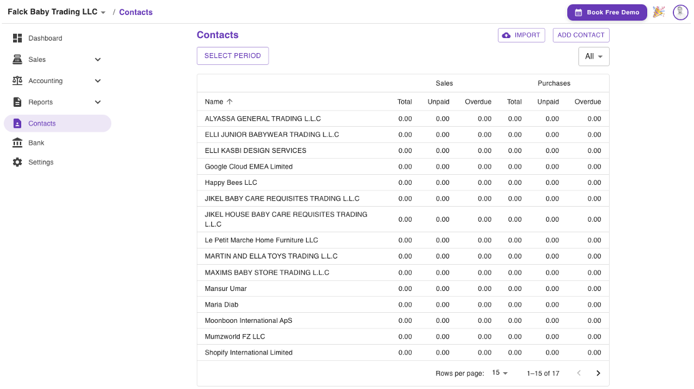Click the Import button
This screenshot has height=389, width=694.
[x=521, y=36]
